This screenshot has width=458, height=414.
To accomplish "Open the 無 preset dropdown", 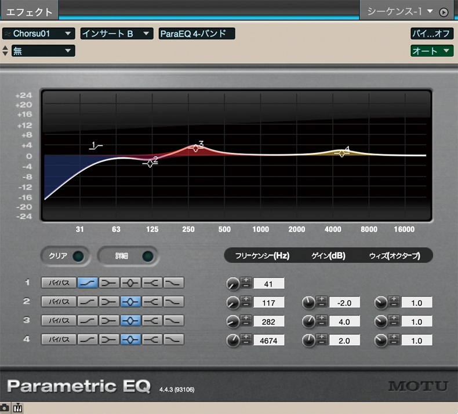I will coord(43,51).
